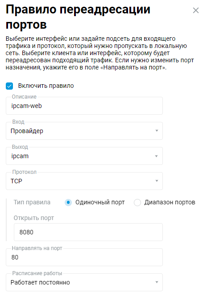Click the Тип правила label

pos(32,203)
